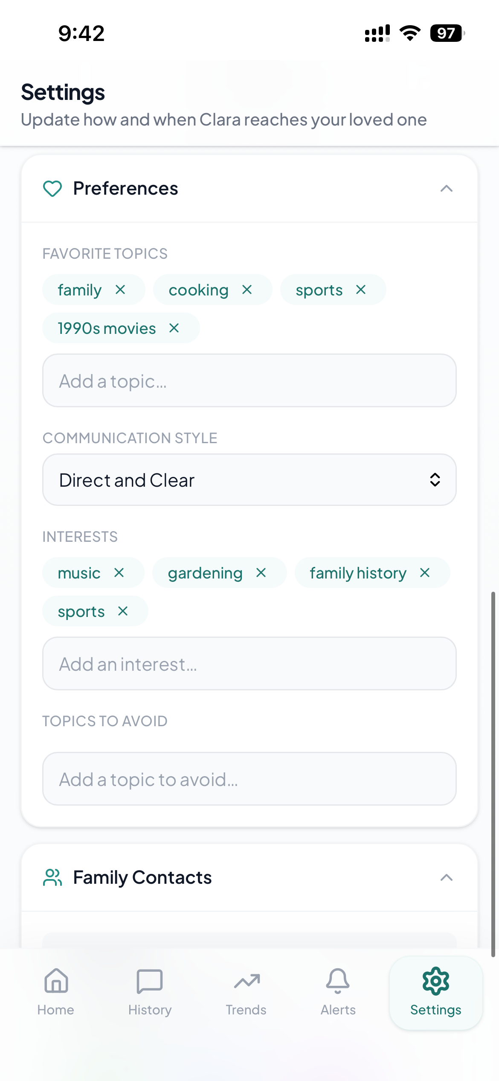Remove the 'gardening' interest chip
This screenshot has height=1081, width=499.
pyautogui.click(x=261, y=573)
